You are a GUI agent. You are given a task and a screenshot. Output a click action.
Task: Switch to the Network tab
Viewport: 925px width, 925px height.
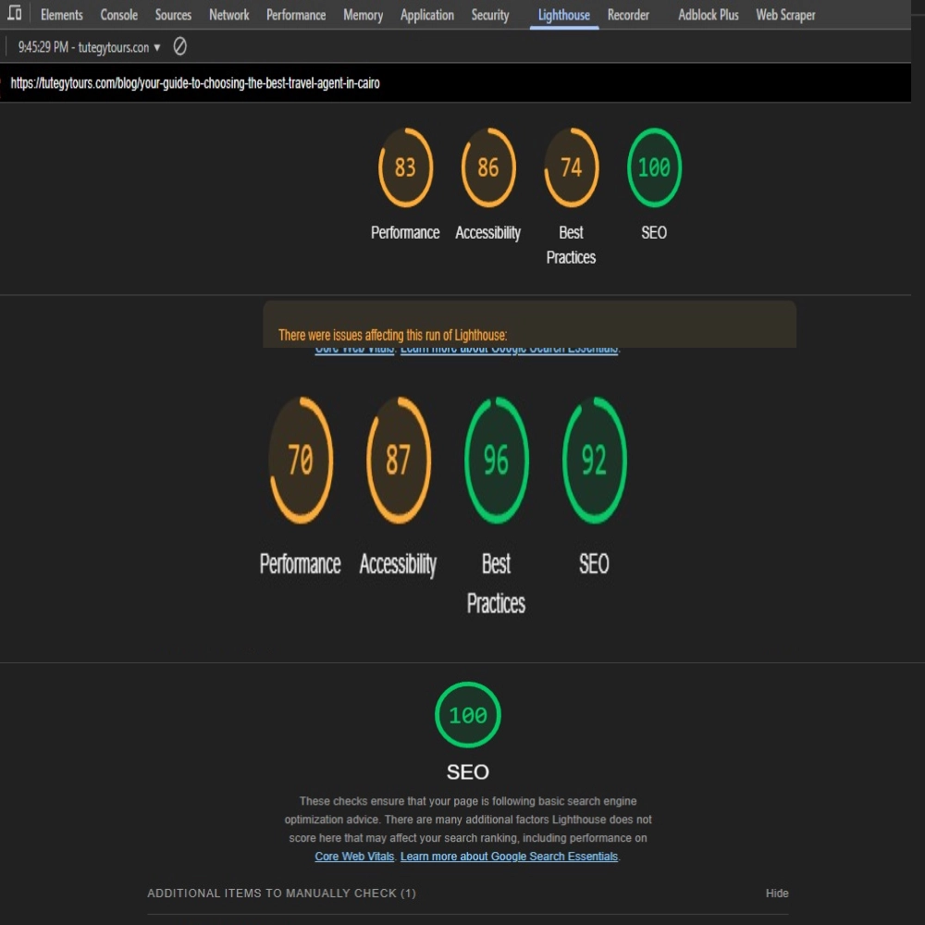point(228,15)
